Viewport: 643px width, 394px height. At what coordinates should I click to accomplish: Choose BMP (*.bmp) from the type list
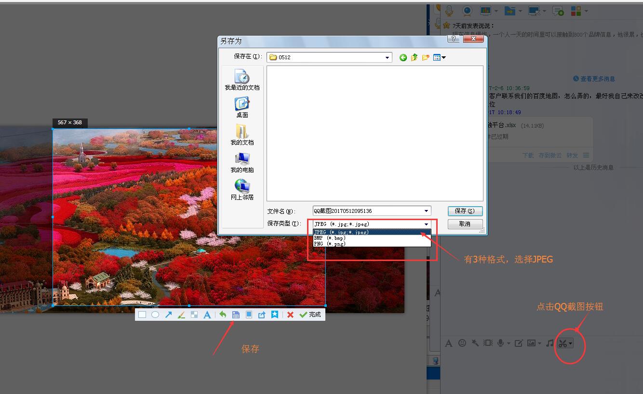tap(330, 238)
